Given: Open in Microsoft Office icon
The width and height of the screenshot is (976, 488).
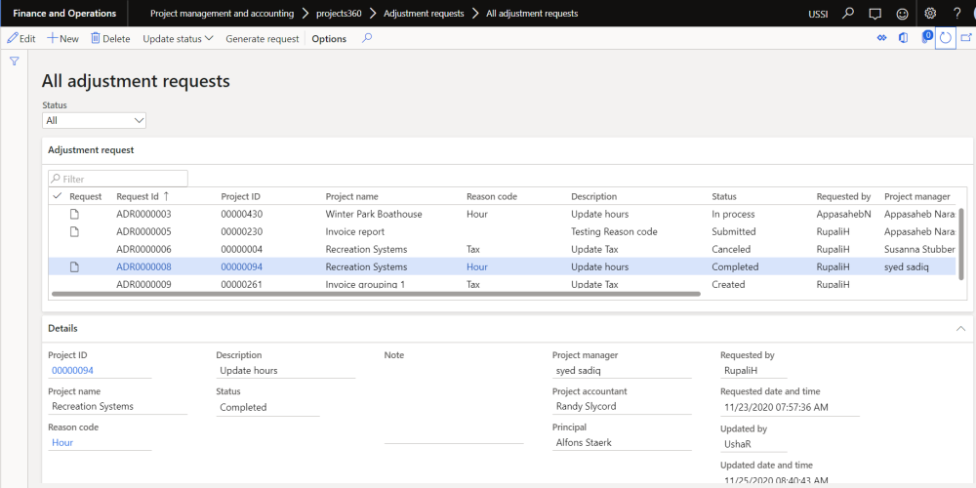Looking at the screenshot, I should tap(903, 38).
